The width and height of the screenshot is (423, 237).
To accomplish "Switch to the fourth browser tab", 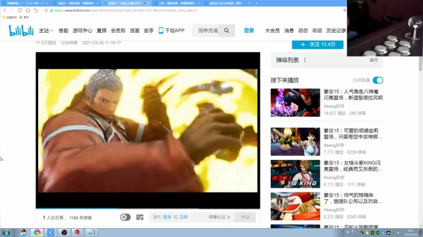I will 177,4.
